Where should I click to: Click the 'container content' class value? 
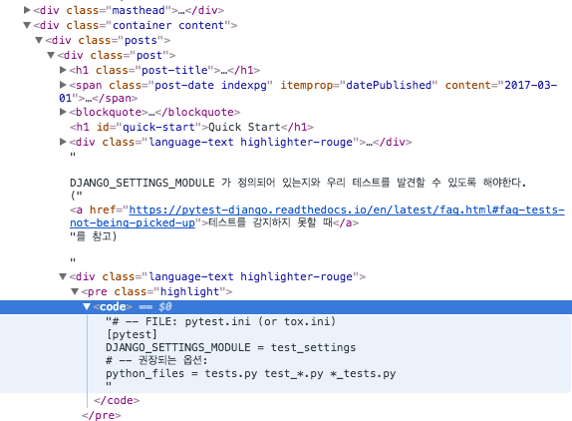(168, 25)
